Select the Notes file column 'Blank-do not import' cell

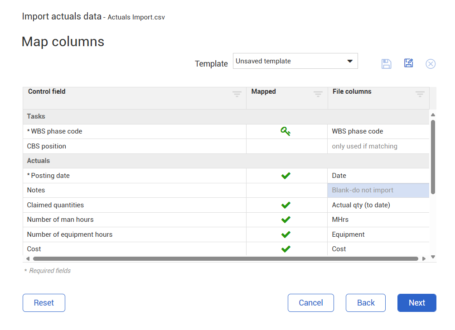[x=378, y=190]
